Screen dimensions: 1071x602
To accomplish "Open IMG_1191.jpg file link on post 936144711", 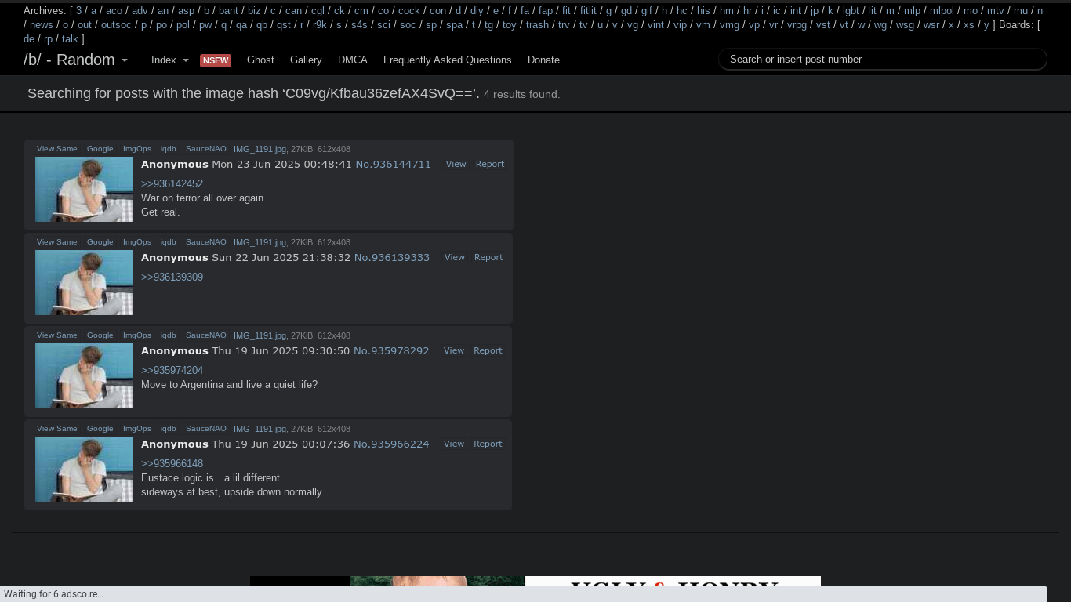I will click(260, 149).
